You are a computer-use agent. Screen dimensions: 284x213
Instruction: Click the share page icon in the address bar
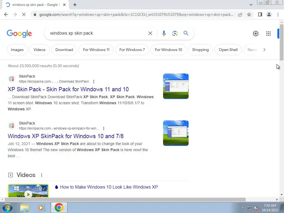click(x=240, y=14)
